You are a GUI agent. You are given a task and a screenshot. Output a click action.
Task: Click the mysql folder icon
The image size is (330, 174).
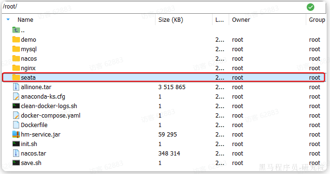tap(16, 49)
